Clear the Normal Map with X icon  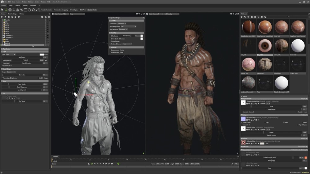tap(259, 120)
